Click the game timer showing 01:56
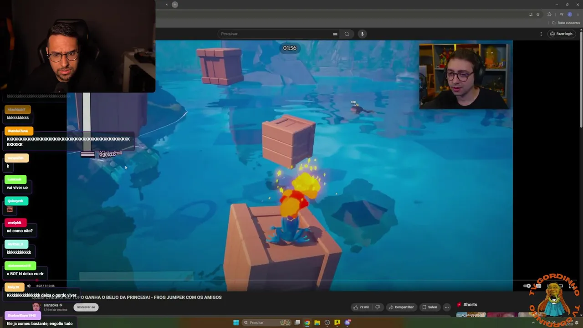Screen dimensions: 583x328 click(290, 48)
